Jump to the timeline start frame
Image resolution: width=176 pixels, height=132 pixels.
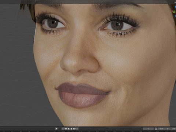coord(63,129)
